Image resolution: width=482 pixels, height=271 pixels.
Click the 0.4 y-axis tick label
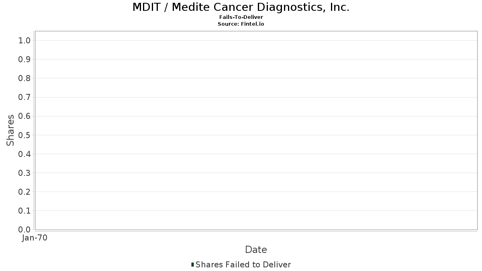point(25,154)
